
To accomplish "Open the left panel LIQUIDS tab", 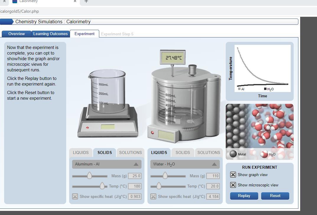I will (81, 152).
